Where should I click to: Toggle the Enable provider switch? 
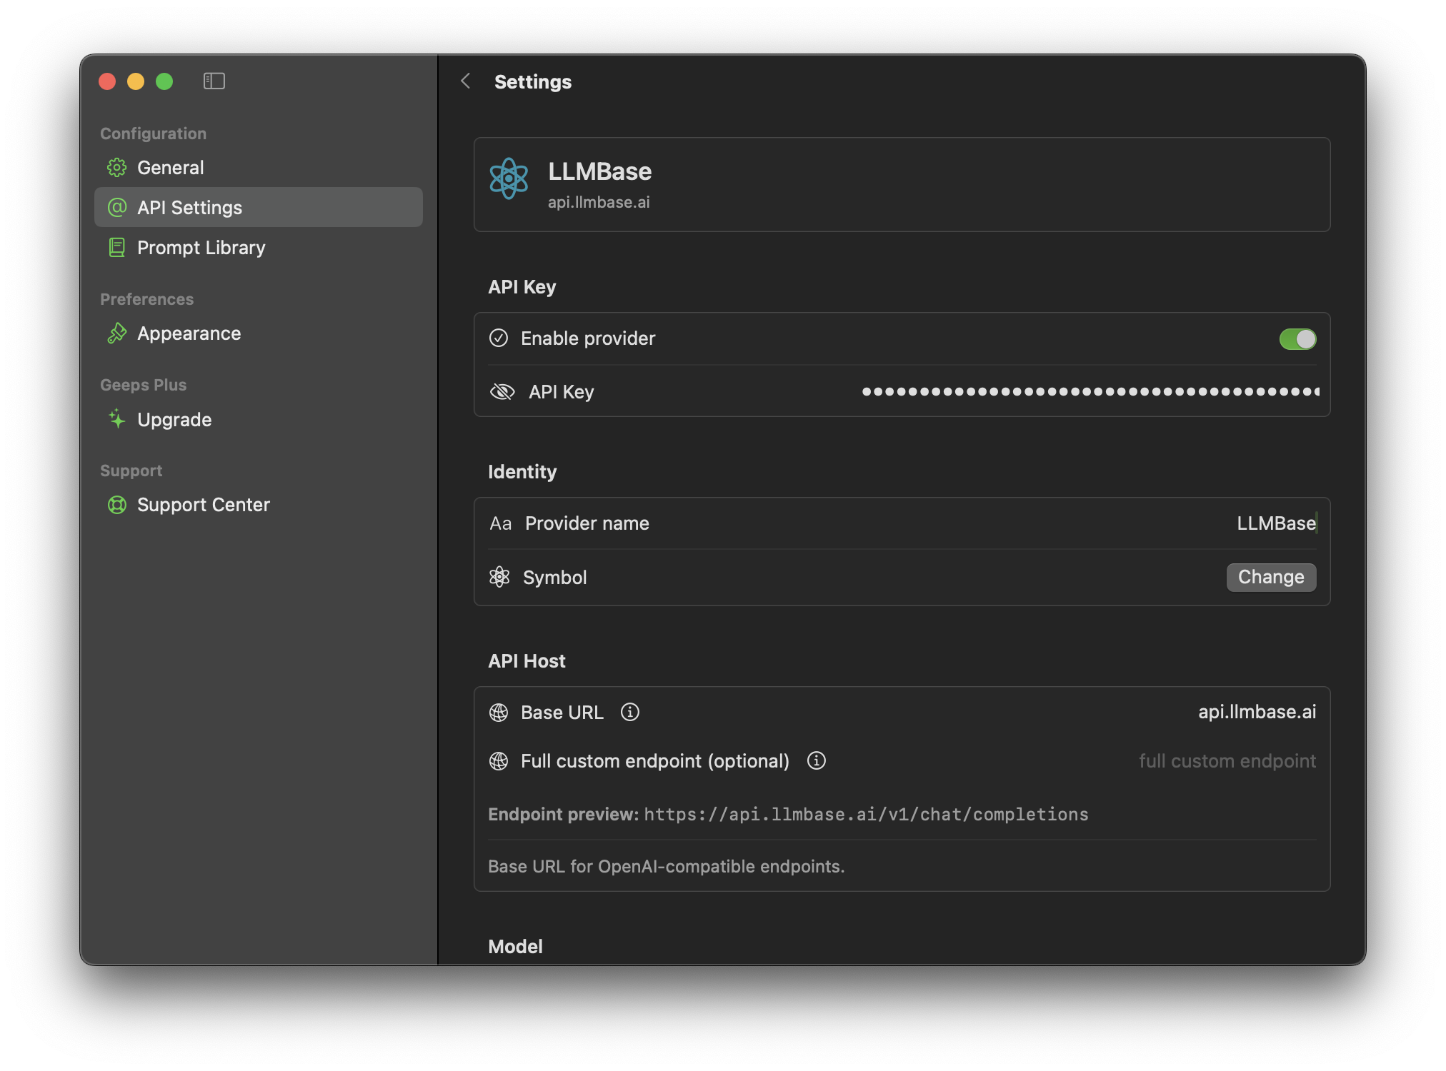[1297, 339]
